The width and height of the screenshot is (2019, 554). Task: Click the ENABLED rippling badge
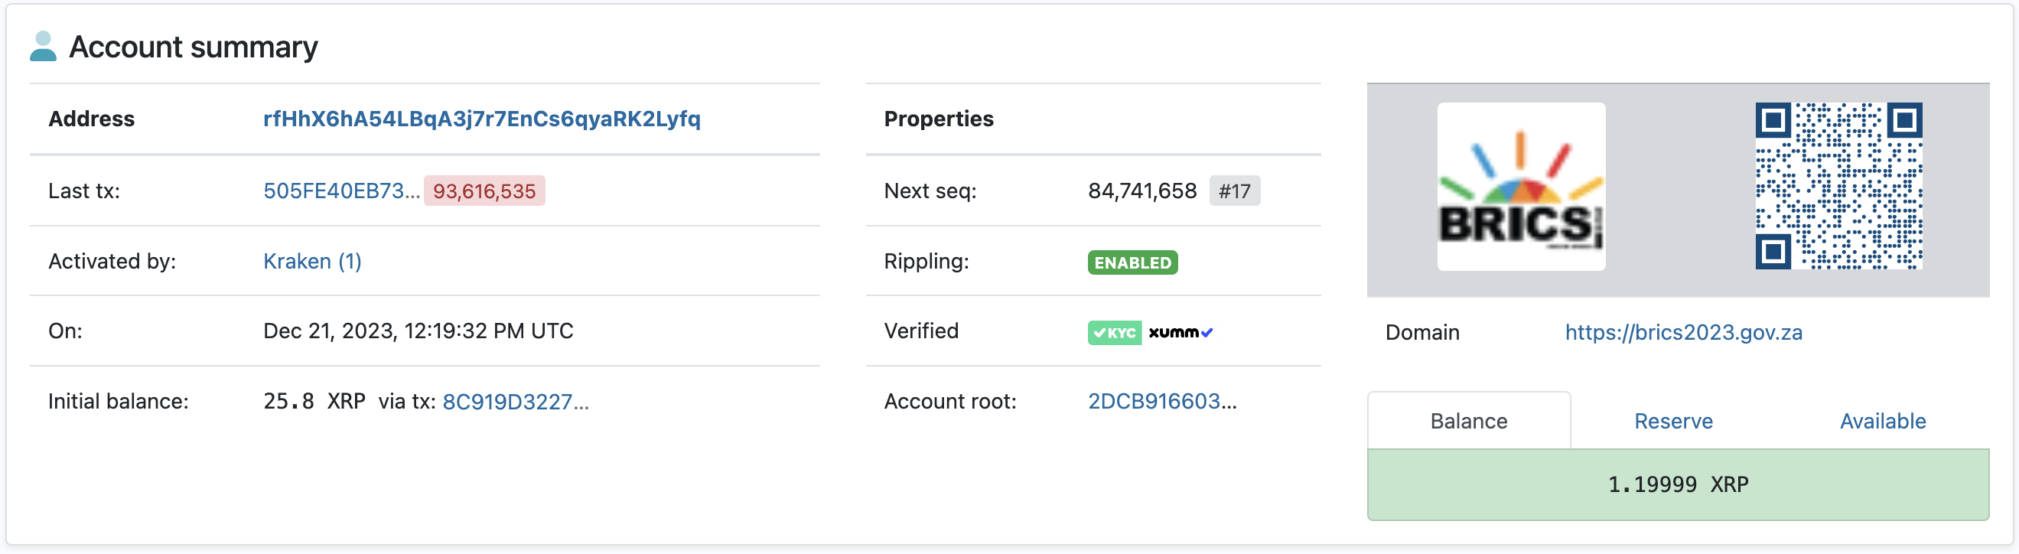pyautogui.click(x=1132, y=262)
